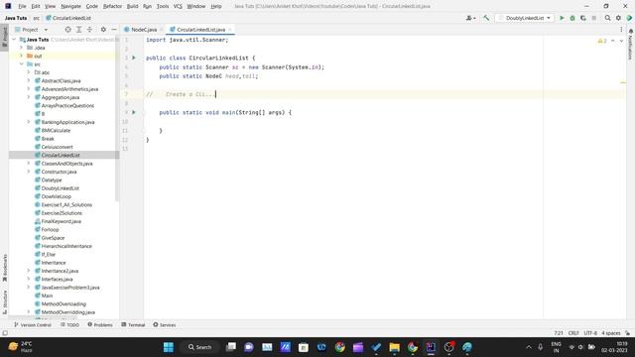Open the user account icon menu
The image size is (635, 357).
click(x=470, y=18)
